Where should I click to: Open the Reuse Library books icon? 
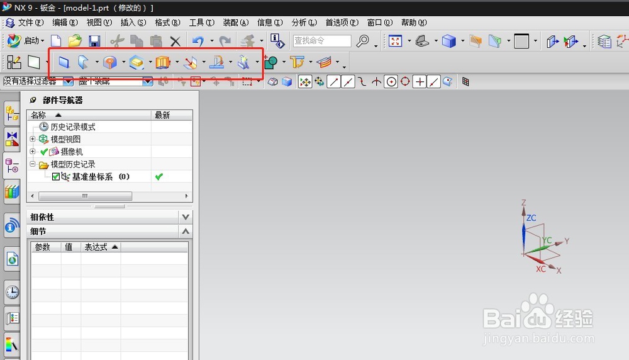click(x=12, y=192)
